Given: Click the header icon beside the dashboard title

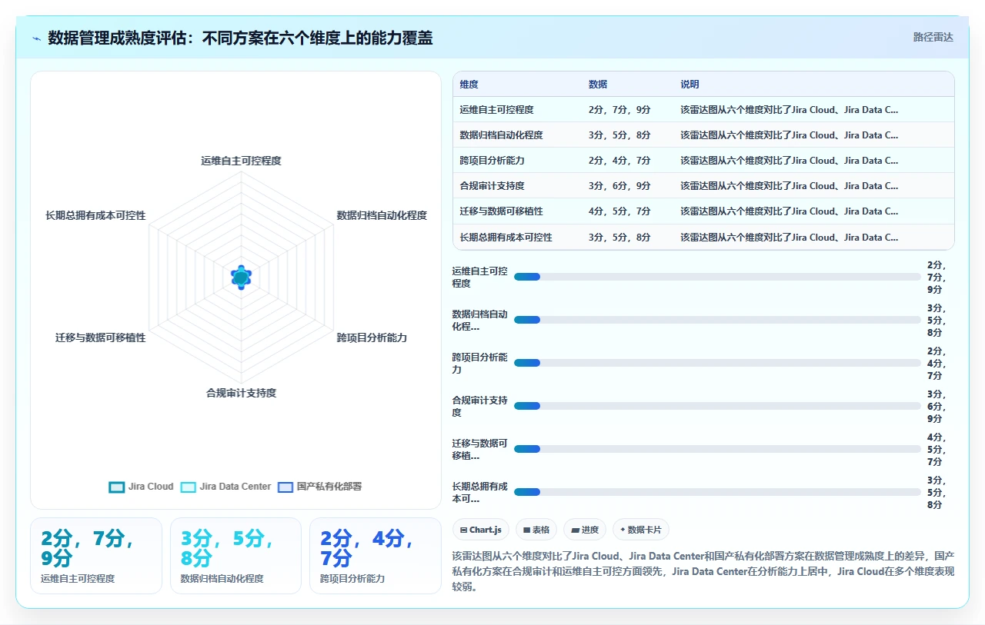Looking at the screenshot, I should 37,38.
